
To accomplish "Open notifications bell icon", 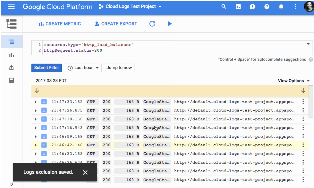I will coord(281,7).
